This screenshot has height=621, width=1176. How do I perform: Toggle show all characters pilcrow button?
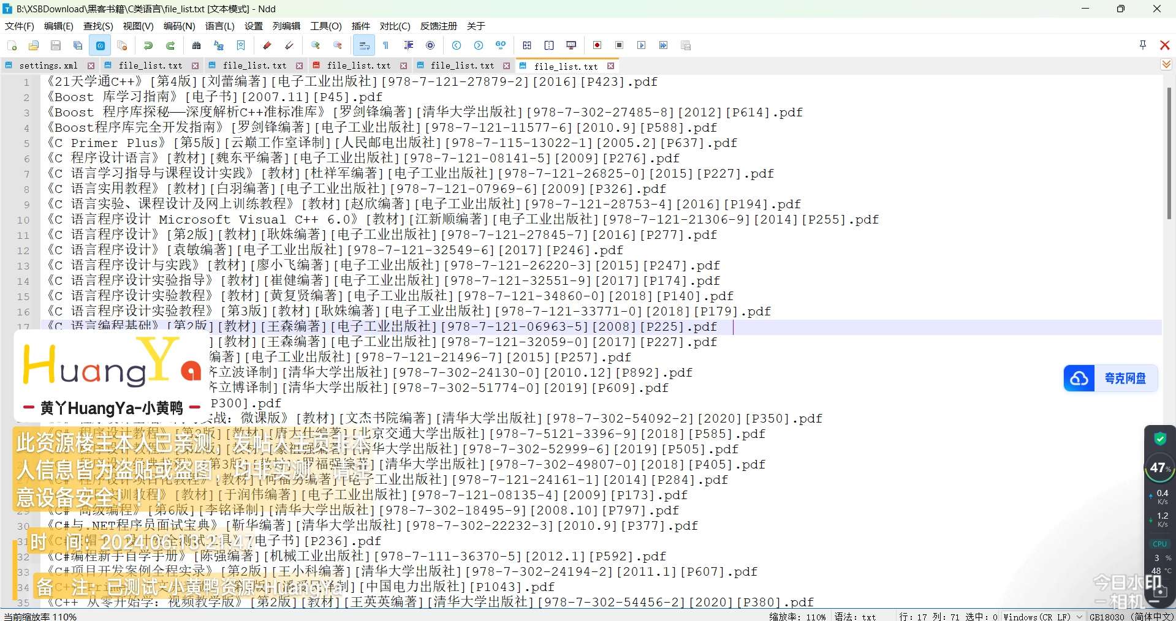[x=386, y=45]
